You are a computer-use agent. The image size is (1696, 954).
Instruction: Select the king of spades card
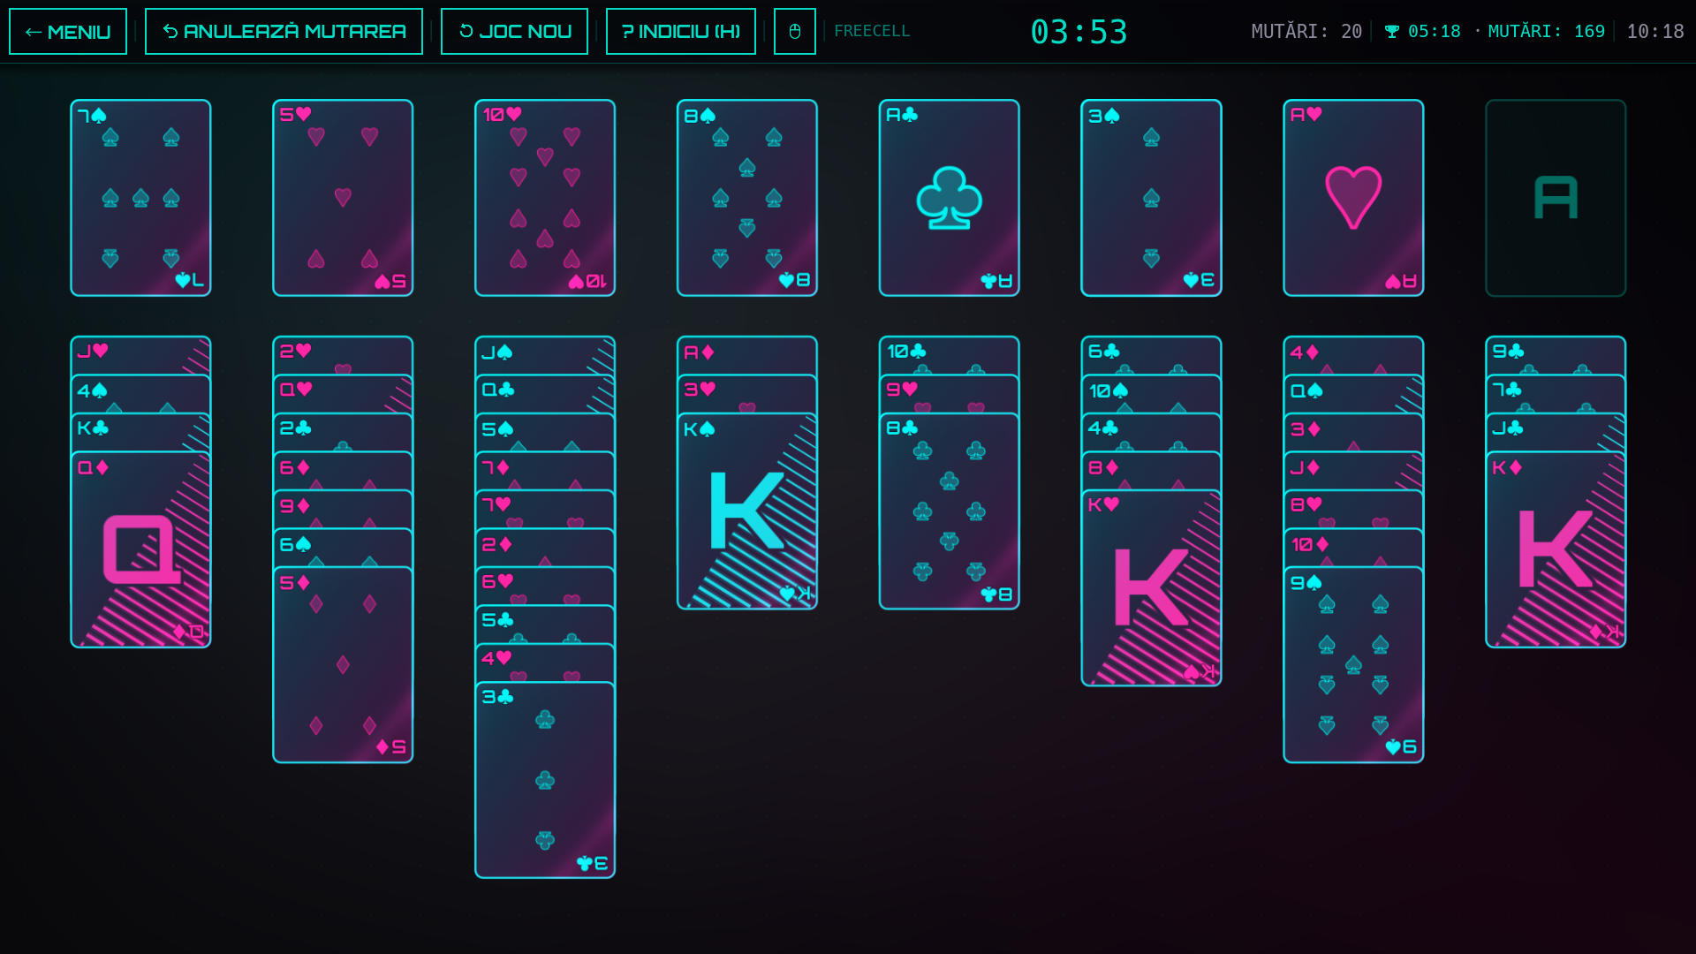click(x=747, y=511)
